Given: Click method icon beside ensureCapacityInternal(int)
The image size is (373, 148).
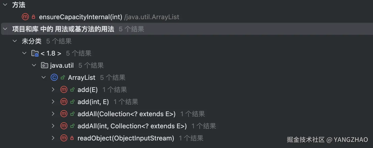Looking at the screenshot, I should (25, 17).
